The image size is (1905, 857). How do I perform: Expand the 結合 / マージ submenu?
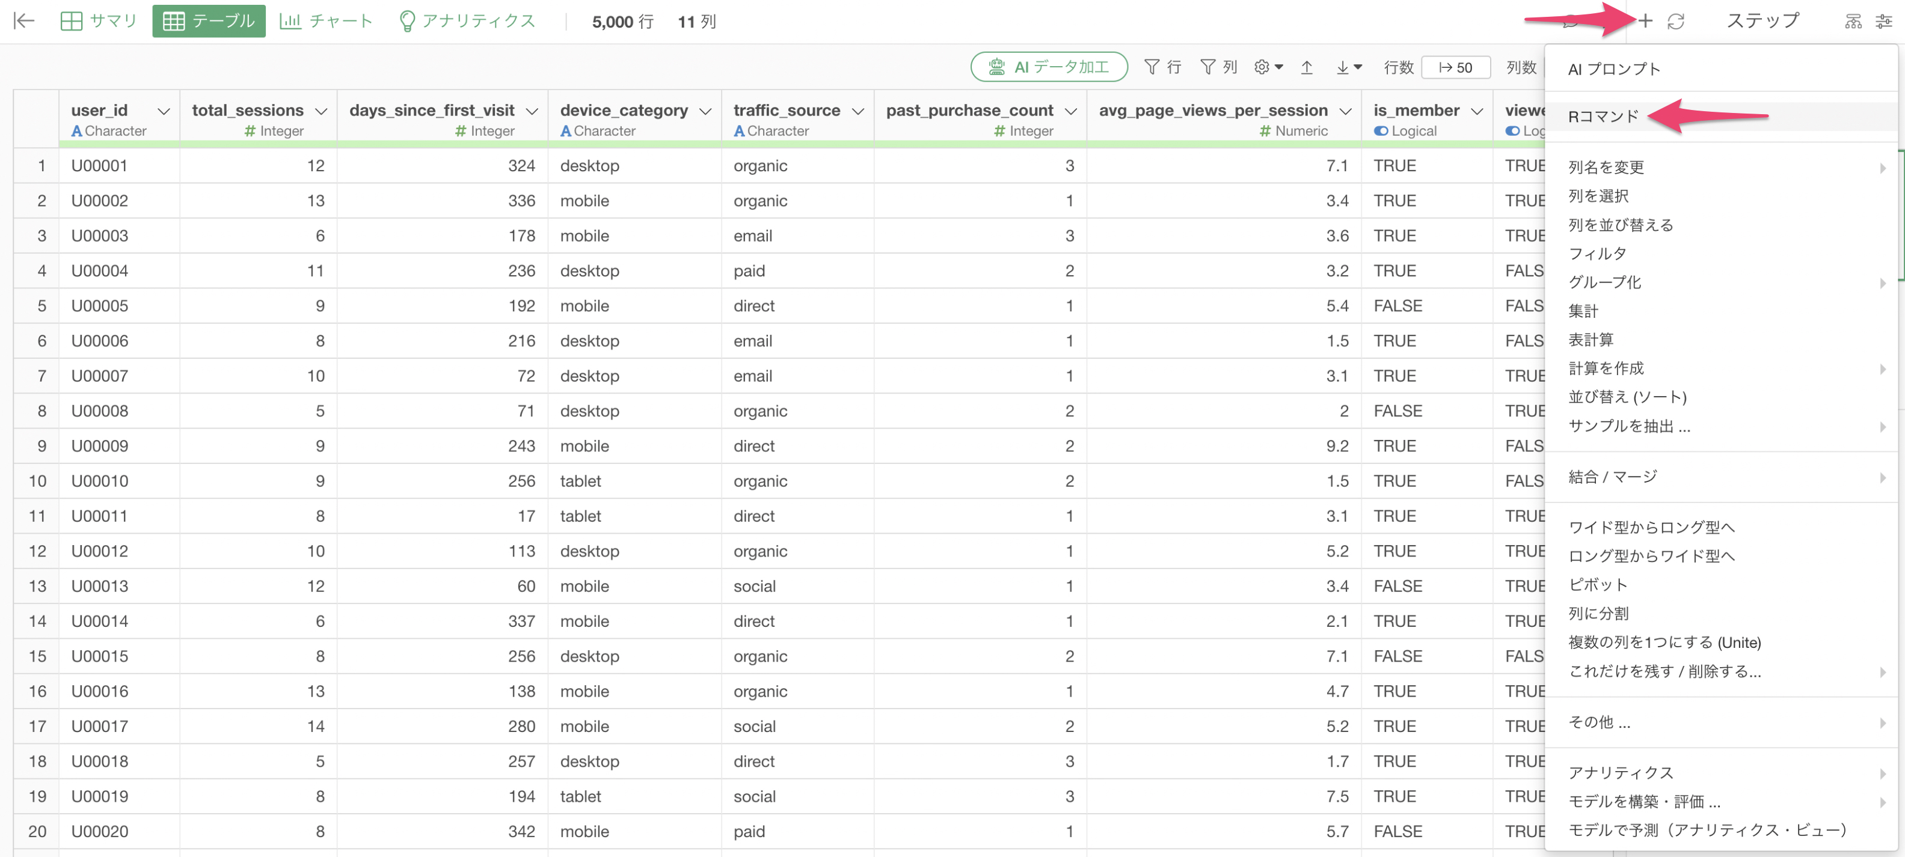pos(1613,477)
